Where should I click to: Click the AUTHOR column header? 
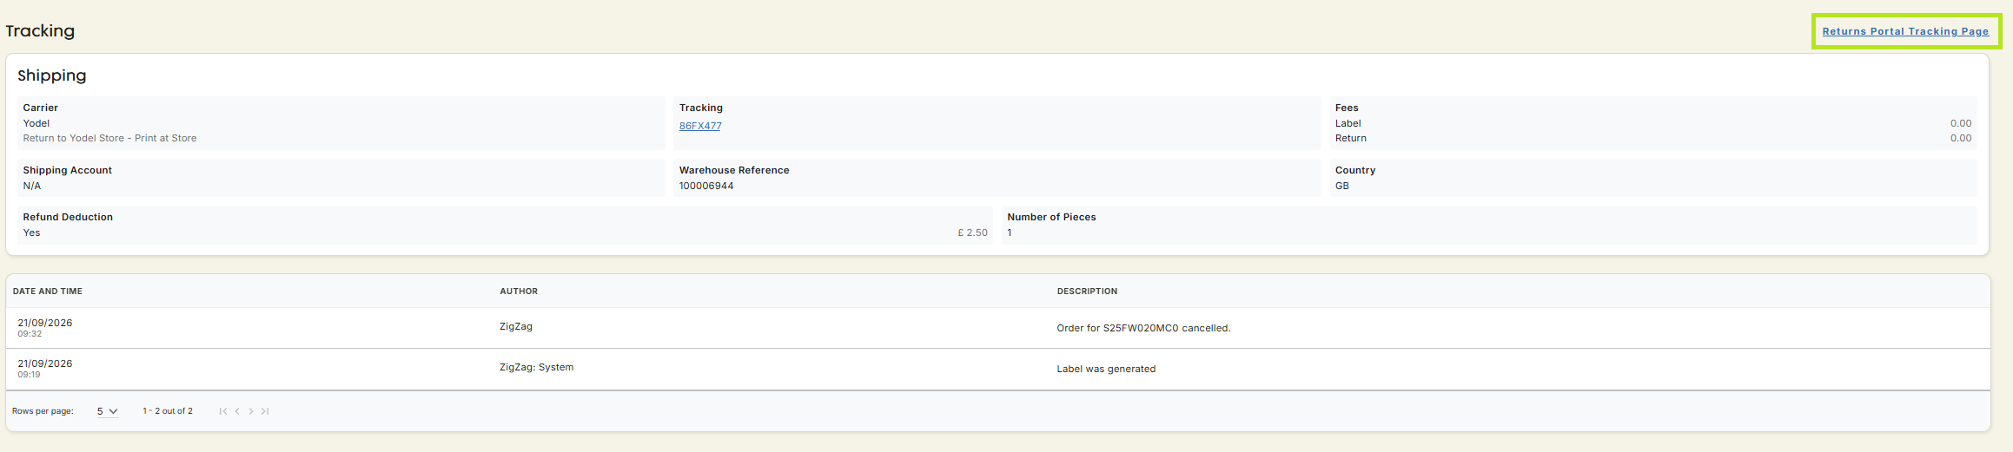[x=519, y=292]
